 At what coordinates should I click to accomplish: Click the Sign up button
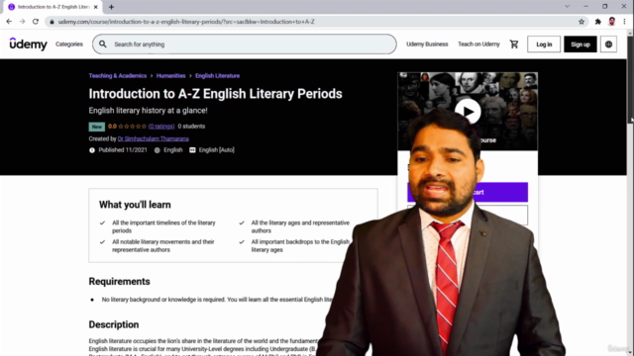coord(581,44)
